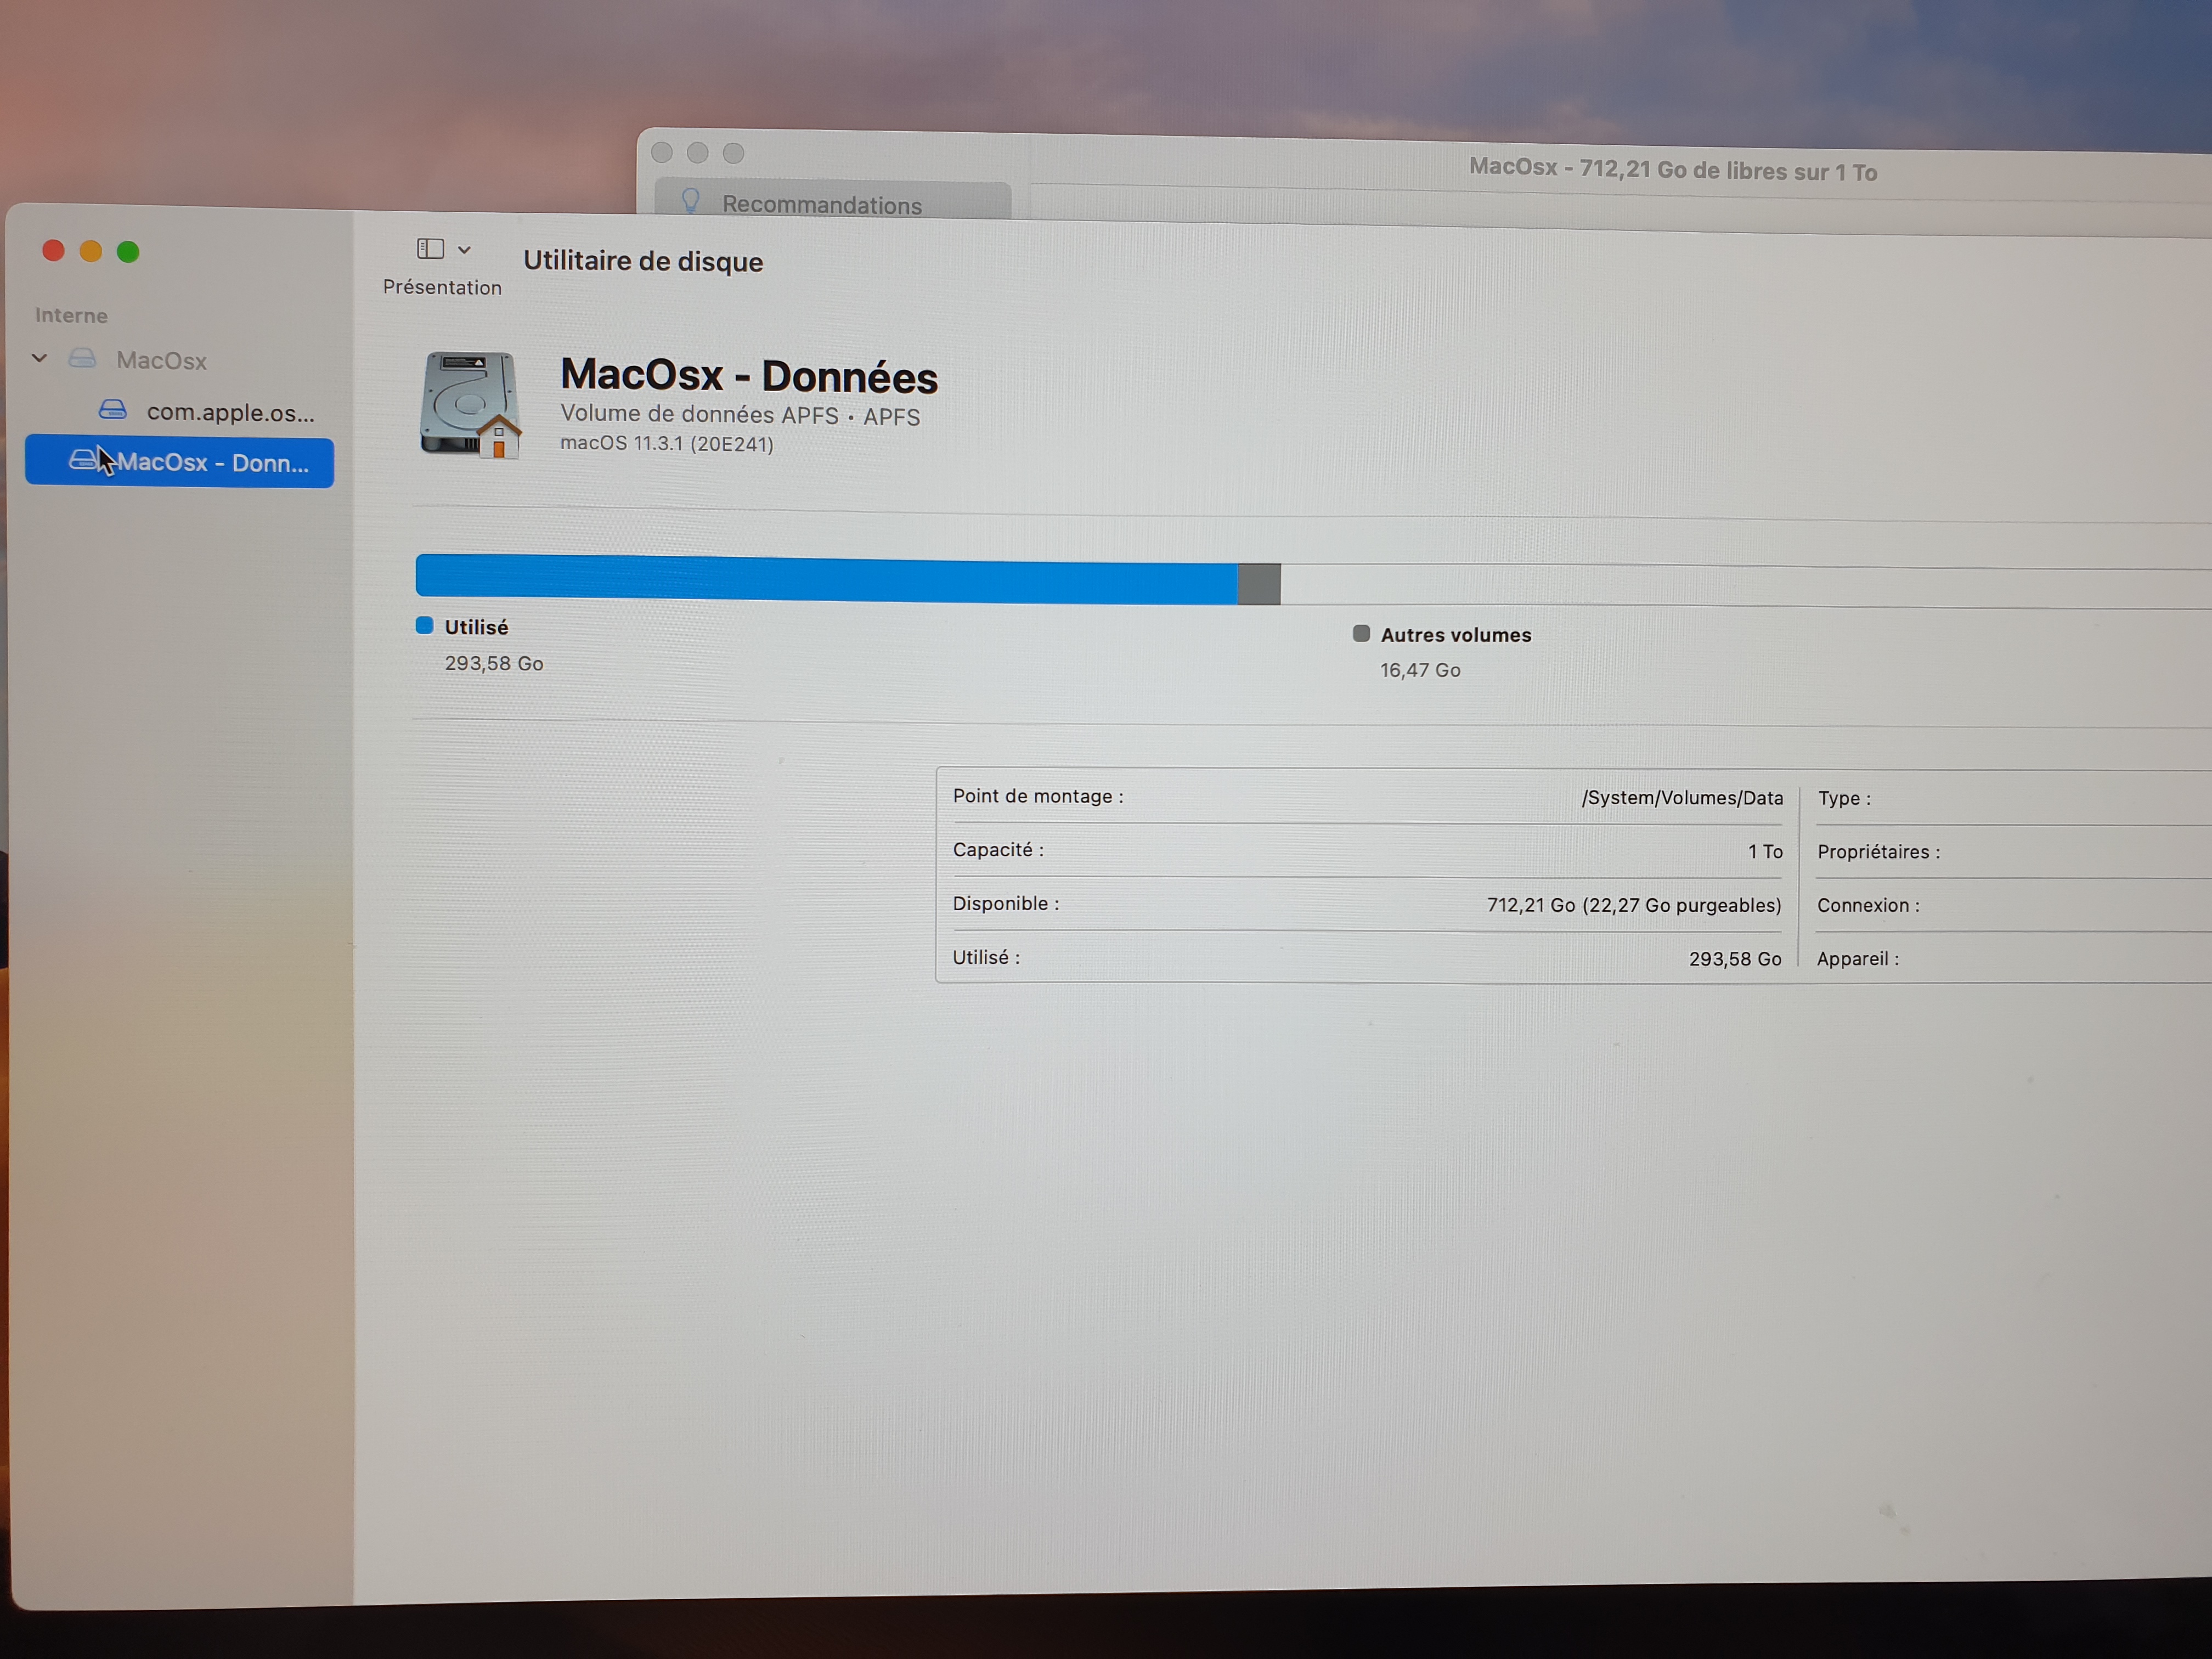This screenshot has width=2212, height=1659.
Task: Click the MacOsx - Donn... drive icon
Action: (x=83, y=460)
